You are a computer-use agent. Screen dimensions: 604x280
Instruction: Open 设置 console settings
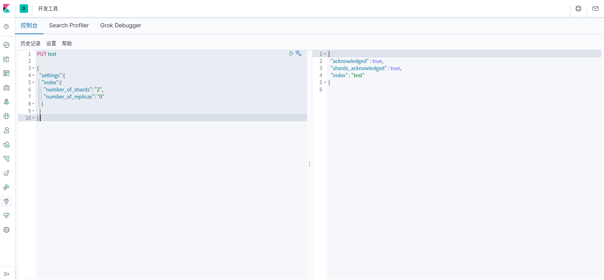51,43
